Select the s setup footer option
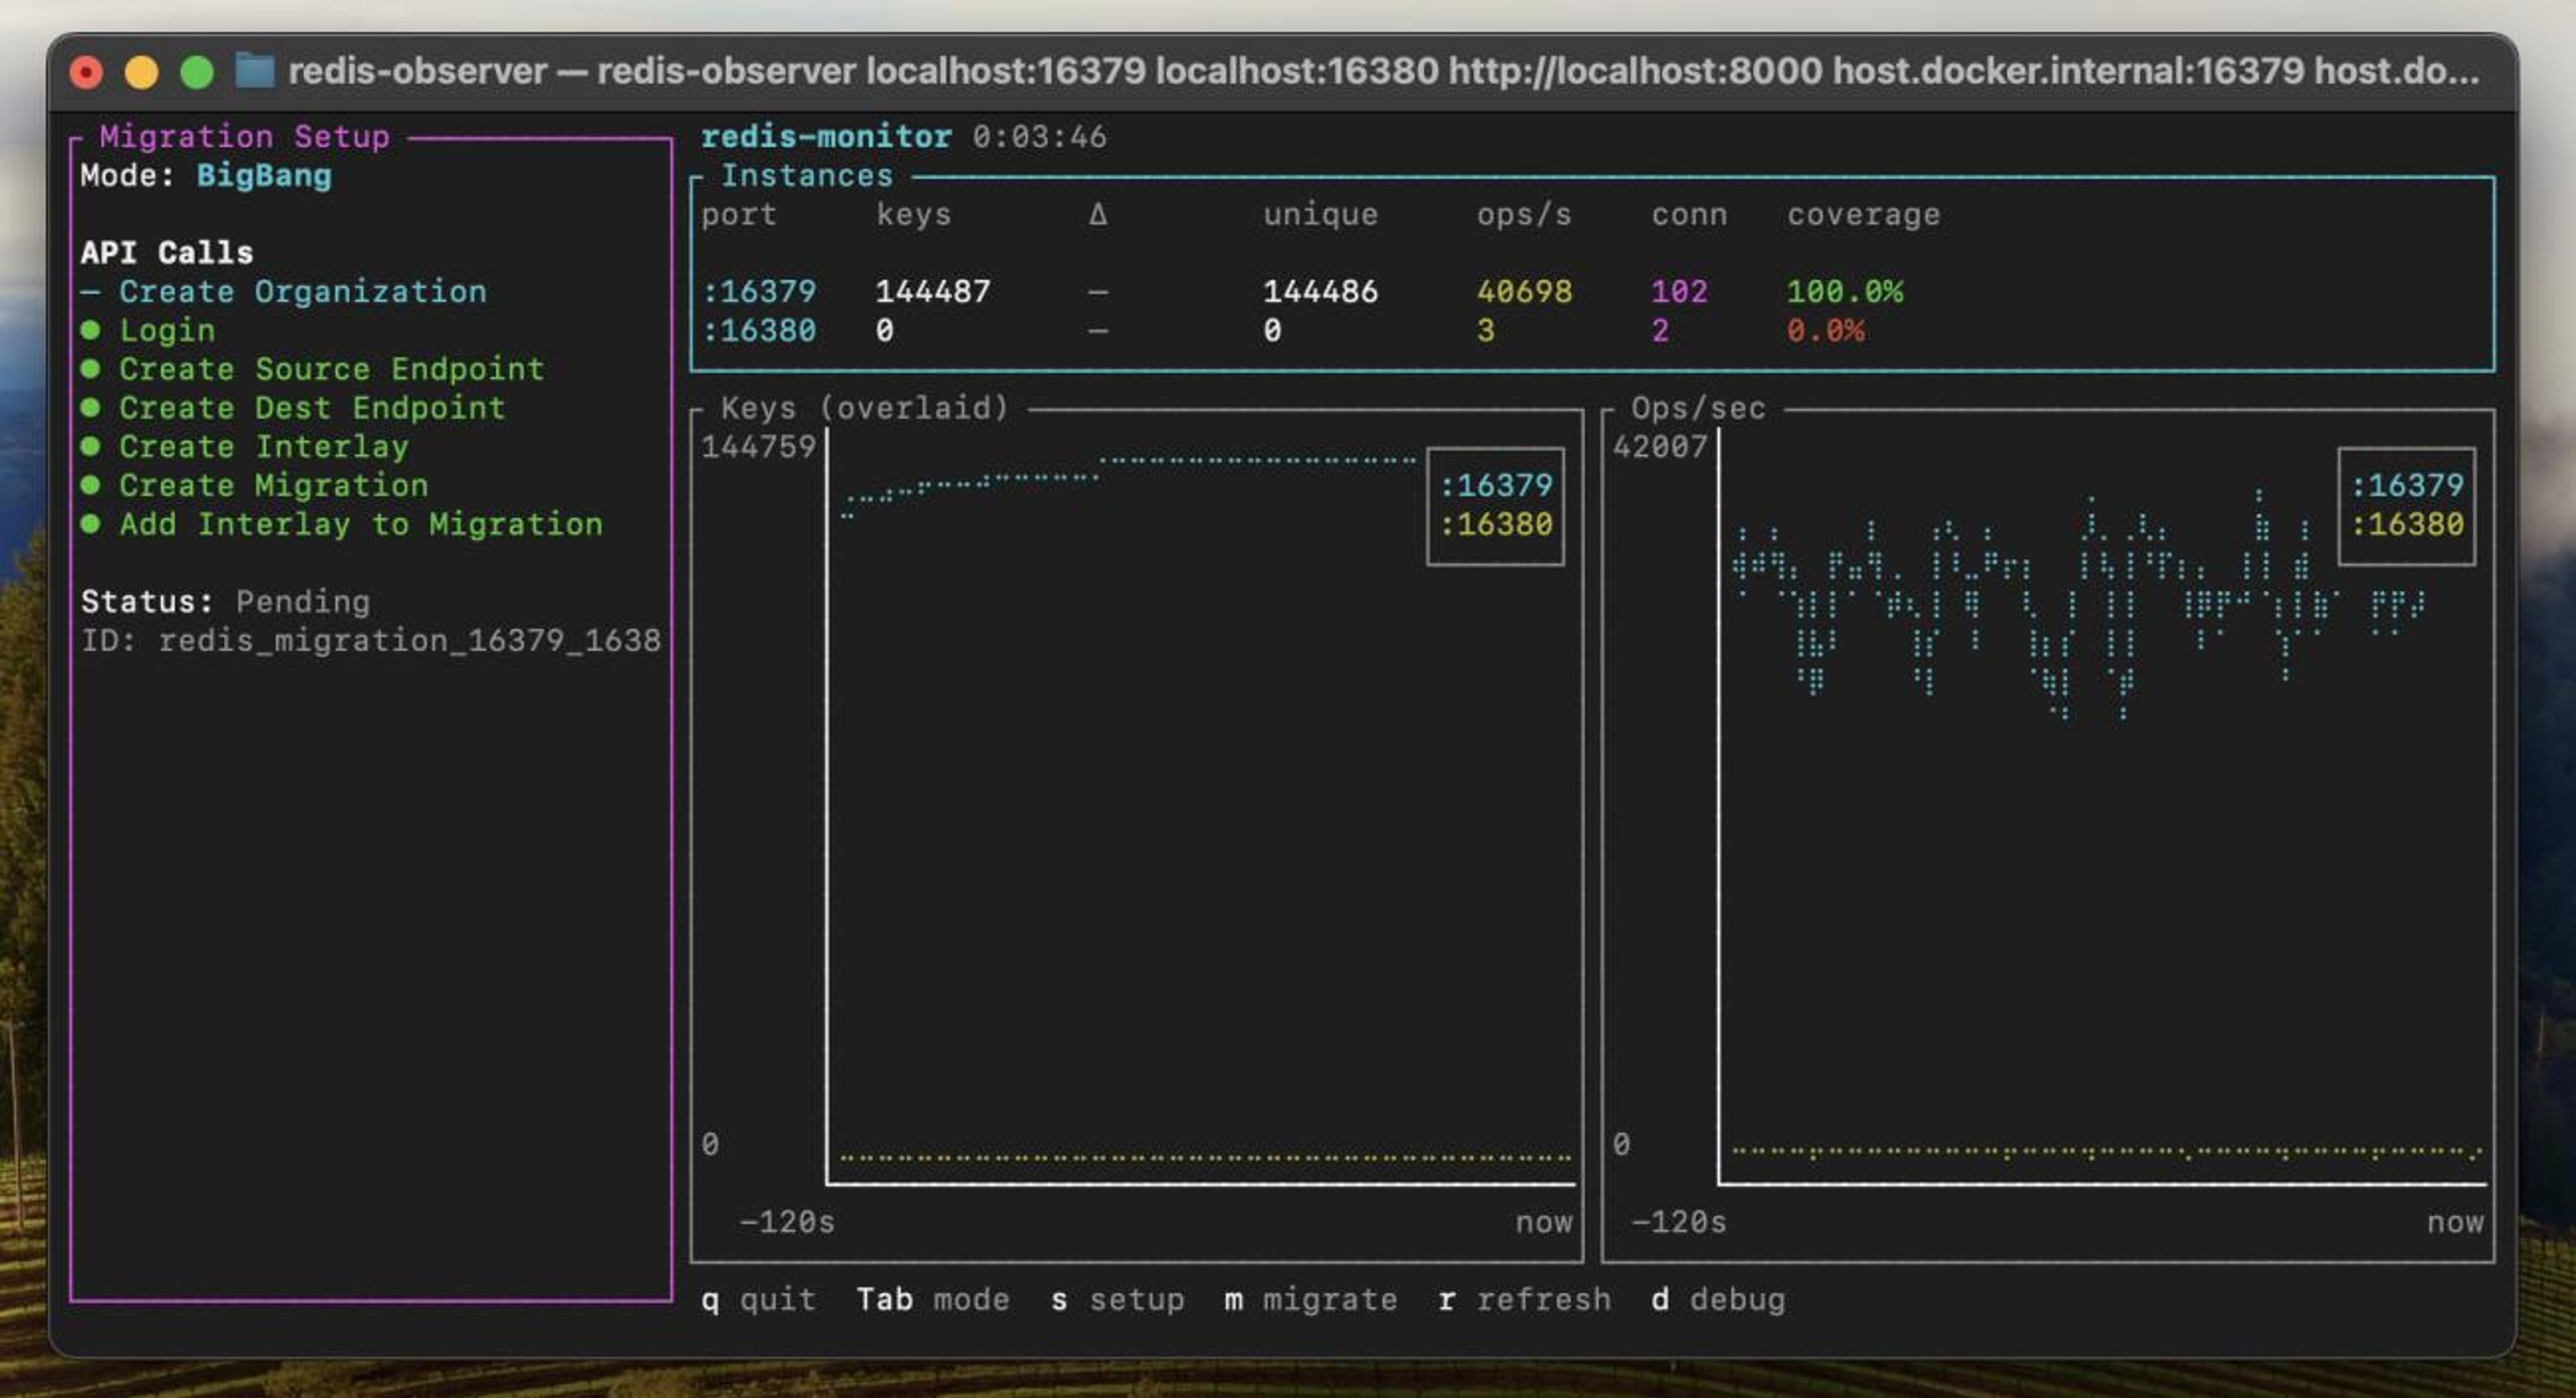Screen dimensions: 2576x1398 (1117, 1299)
